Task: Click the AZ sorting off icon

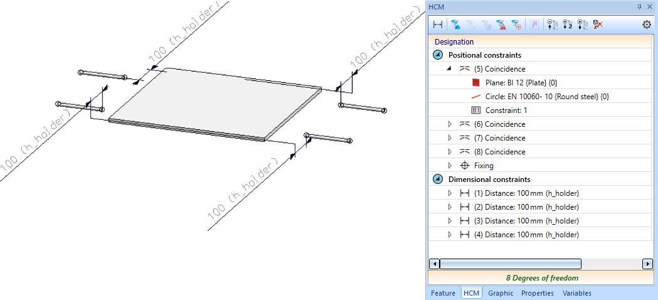Action: 598,24
